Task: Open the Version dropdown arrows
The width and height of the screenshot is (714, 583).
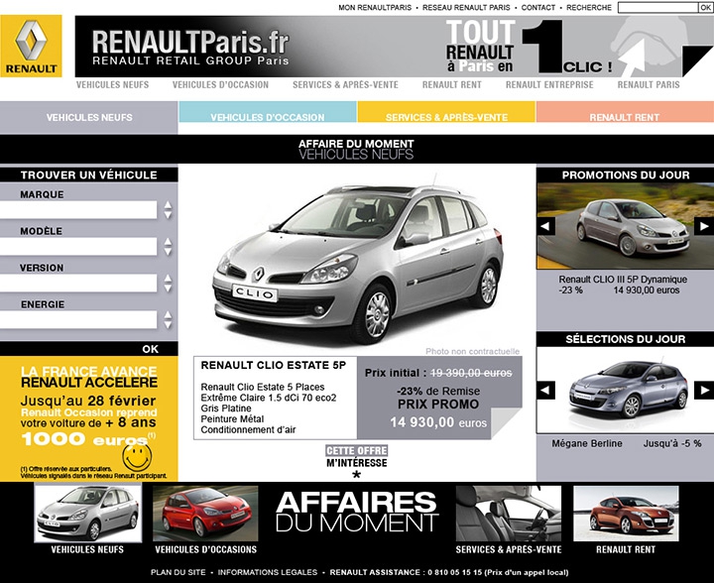Action: pyautogui.click(x=168, y=284)
